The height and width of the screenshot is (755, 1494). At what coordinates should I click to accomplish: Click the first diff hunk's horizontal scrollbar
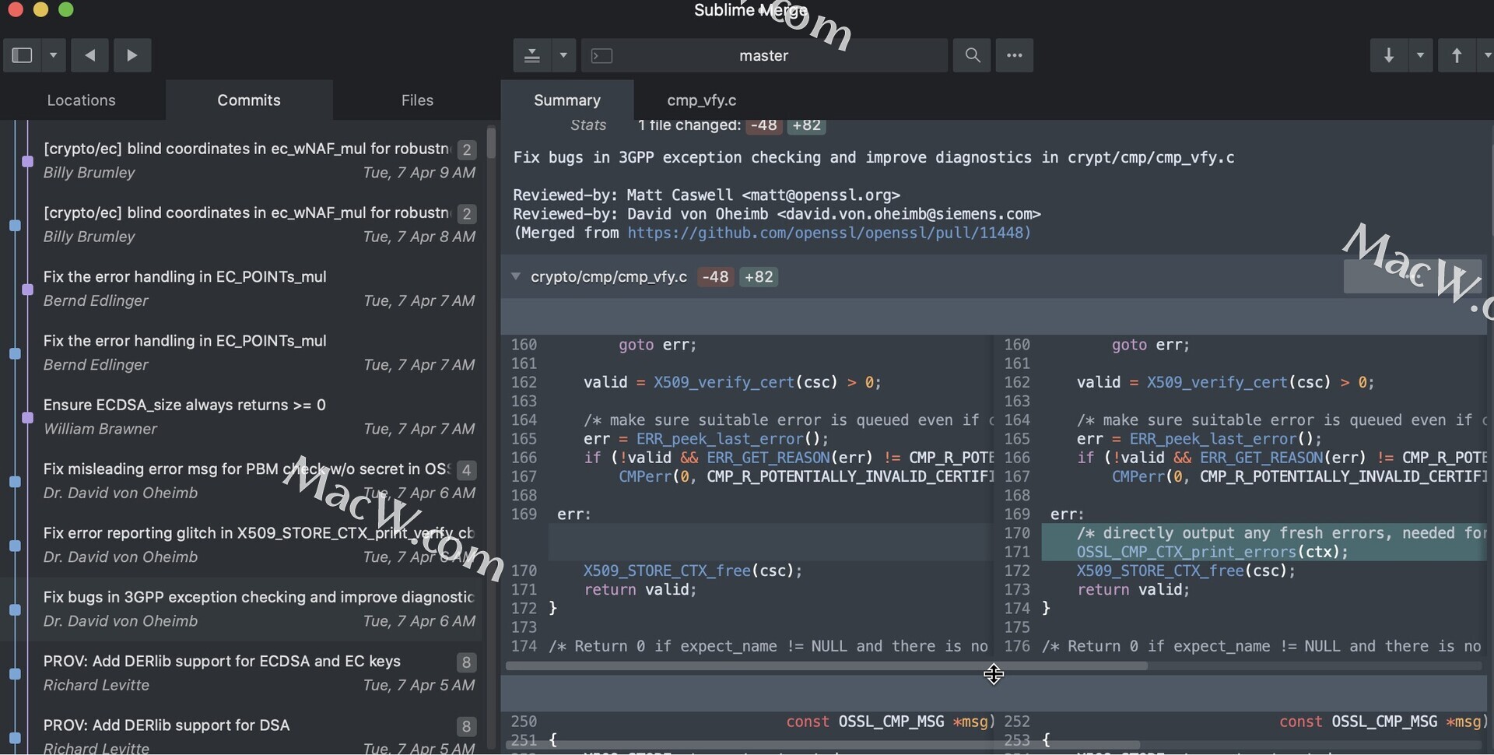(x=826, y=666)
